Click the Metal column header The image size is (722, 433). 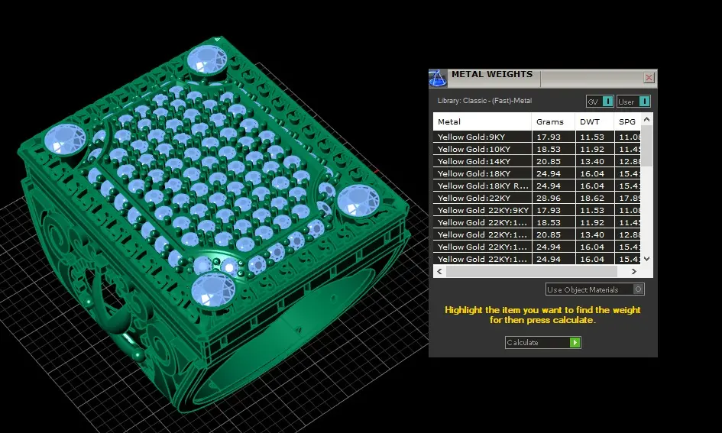482,122
